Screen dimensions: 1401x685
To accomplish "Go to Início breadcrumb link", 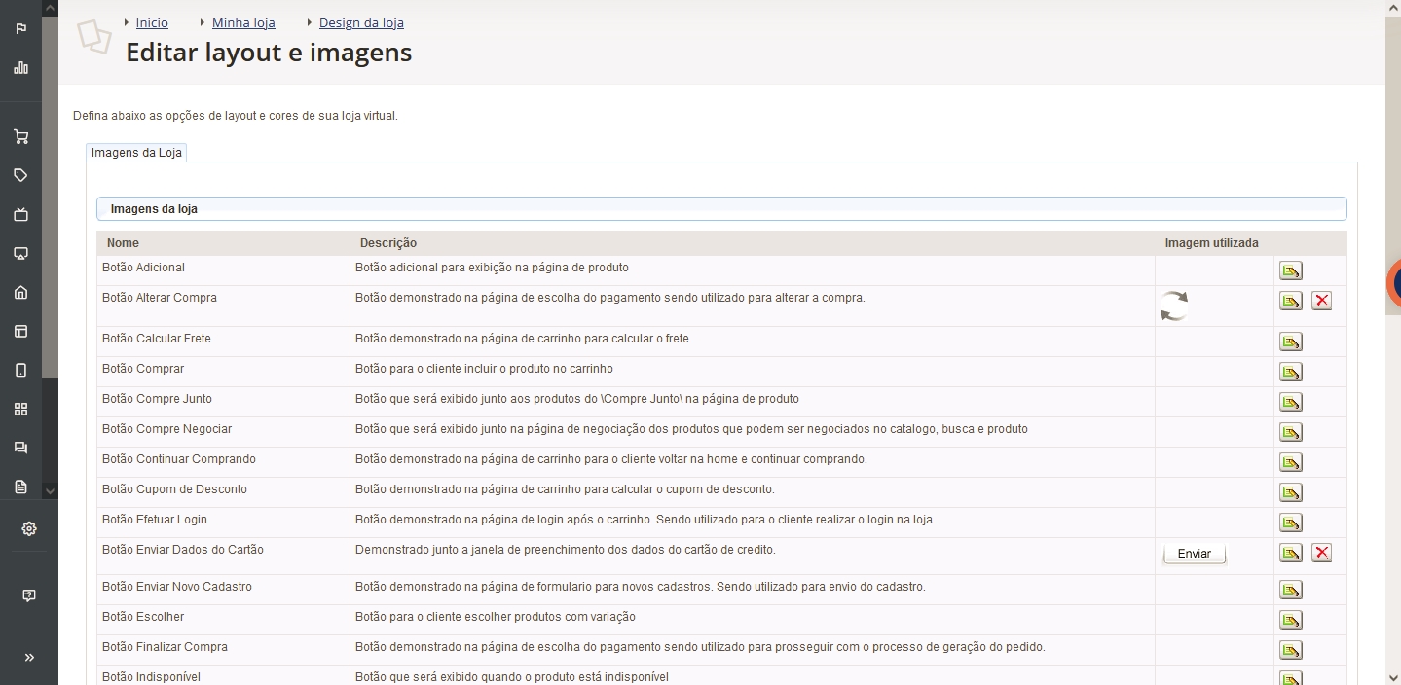I will pos(152,22).
